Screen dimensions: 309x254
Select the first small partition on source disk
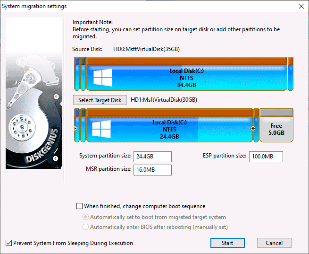tap(77, 73)
